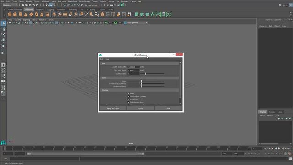Select the polygon sphere shelf icon

(x=10, y=14)
